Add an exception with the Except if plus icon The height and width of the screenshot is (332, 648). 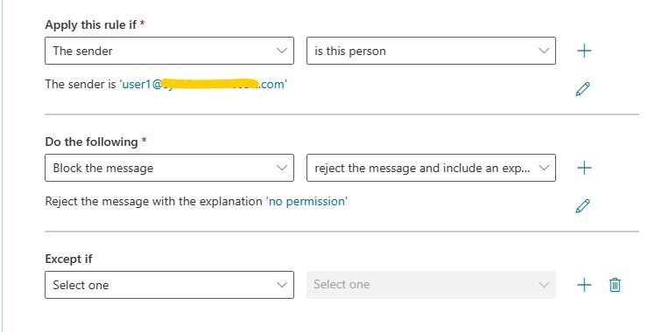click(584, 285)
